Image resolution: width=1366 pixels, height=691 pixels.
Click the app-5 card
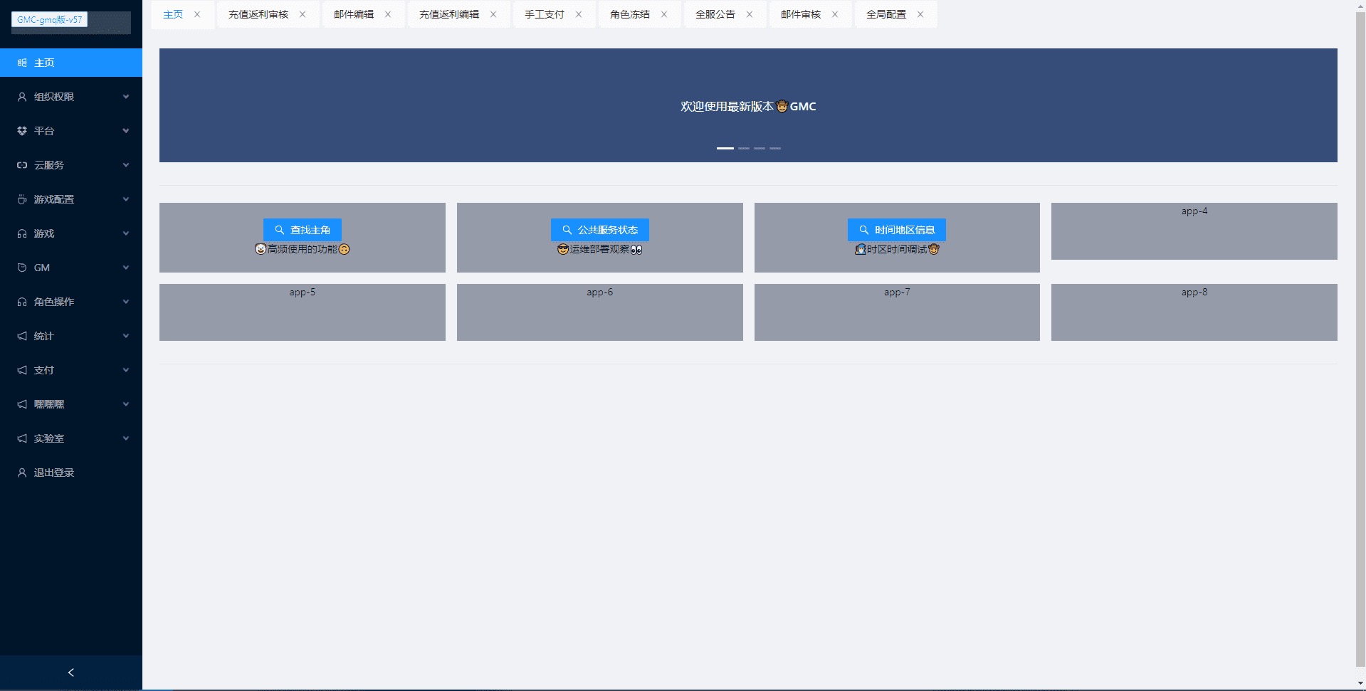coord(303,312)
